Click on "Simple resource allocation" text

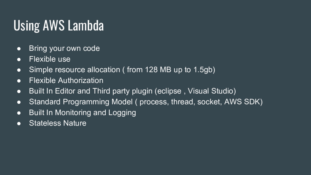(x=74, y=70)
